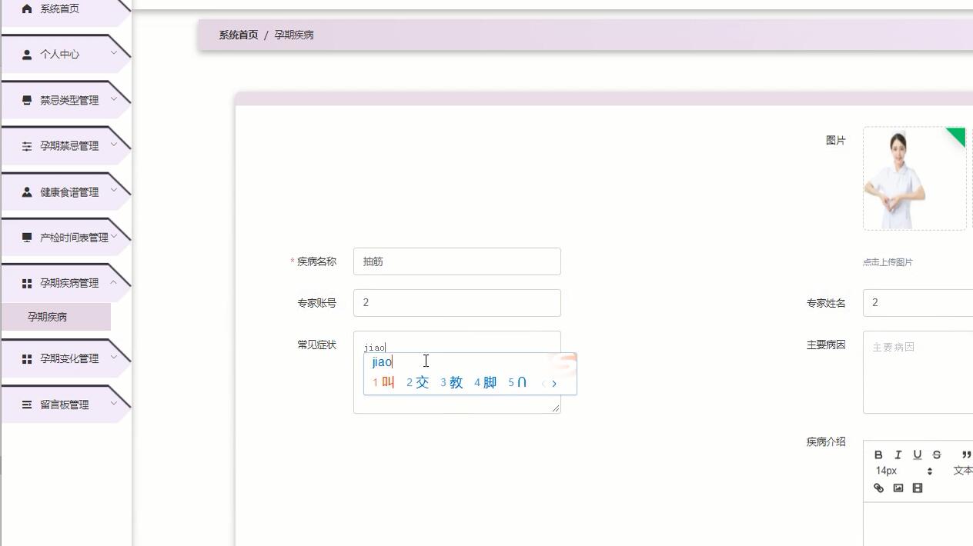Click the grid icon beside 孕期变化管理

27,358
